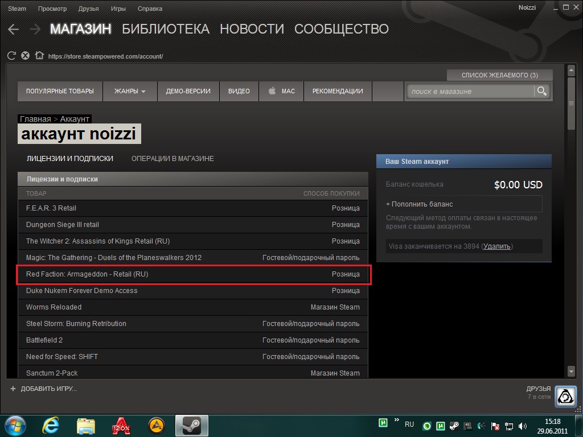Go back with the left arrow

(14, 30)
